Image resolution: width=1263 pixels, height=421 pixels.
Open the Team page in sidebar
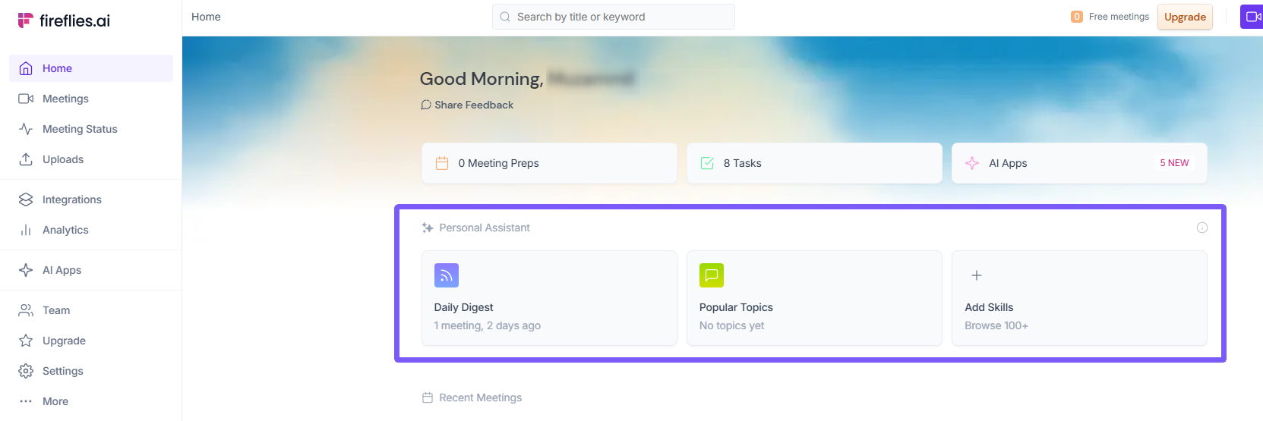coord(56,310)
